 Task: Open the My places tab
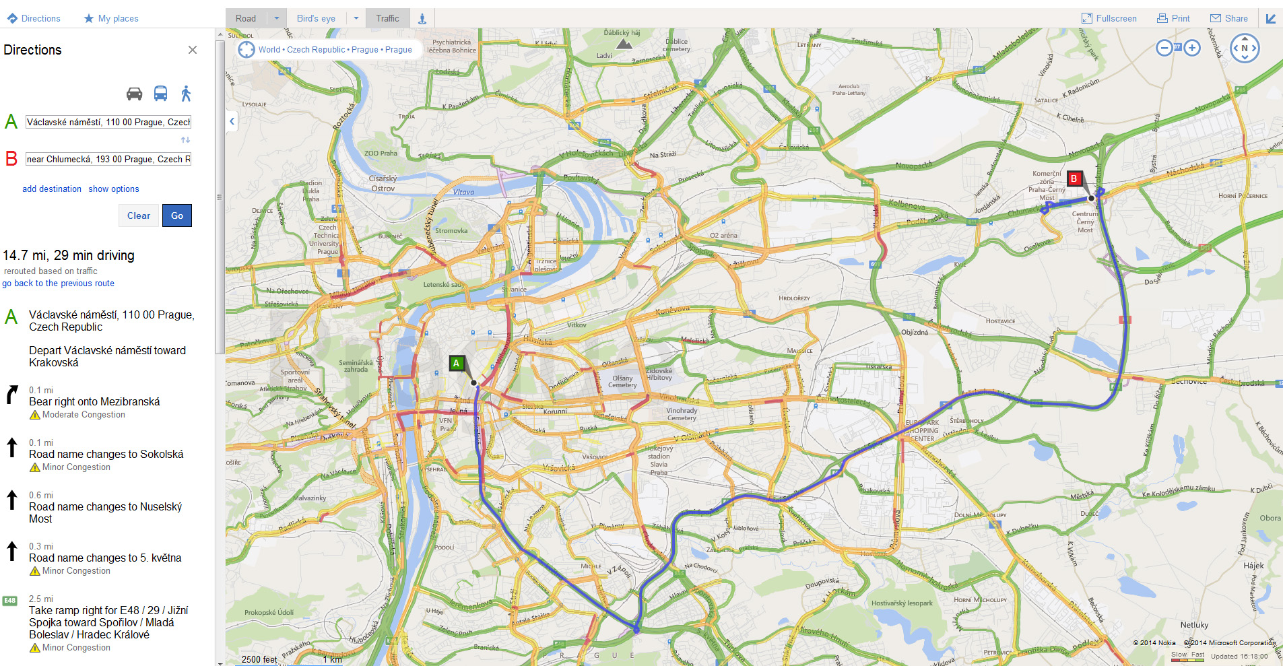coord(111,19)
